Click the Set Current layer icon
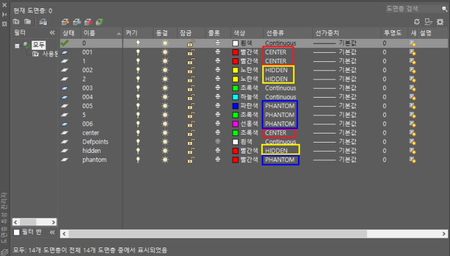The height and width of the screenshot is (256, 450). point(99,22)
